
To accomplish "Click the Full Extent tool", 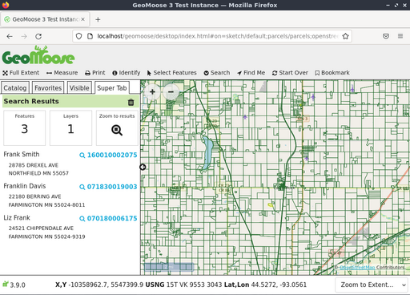I will [x=21, y=73].
